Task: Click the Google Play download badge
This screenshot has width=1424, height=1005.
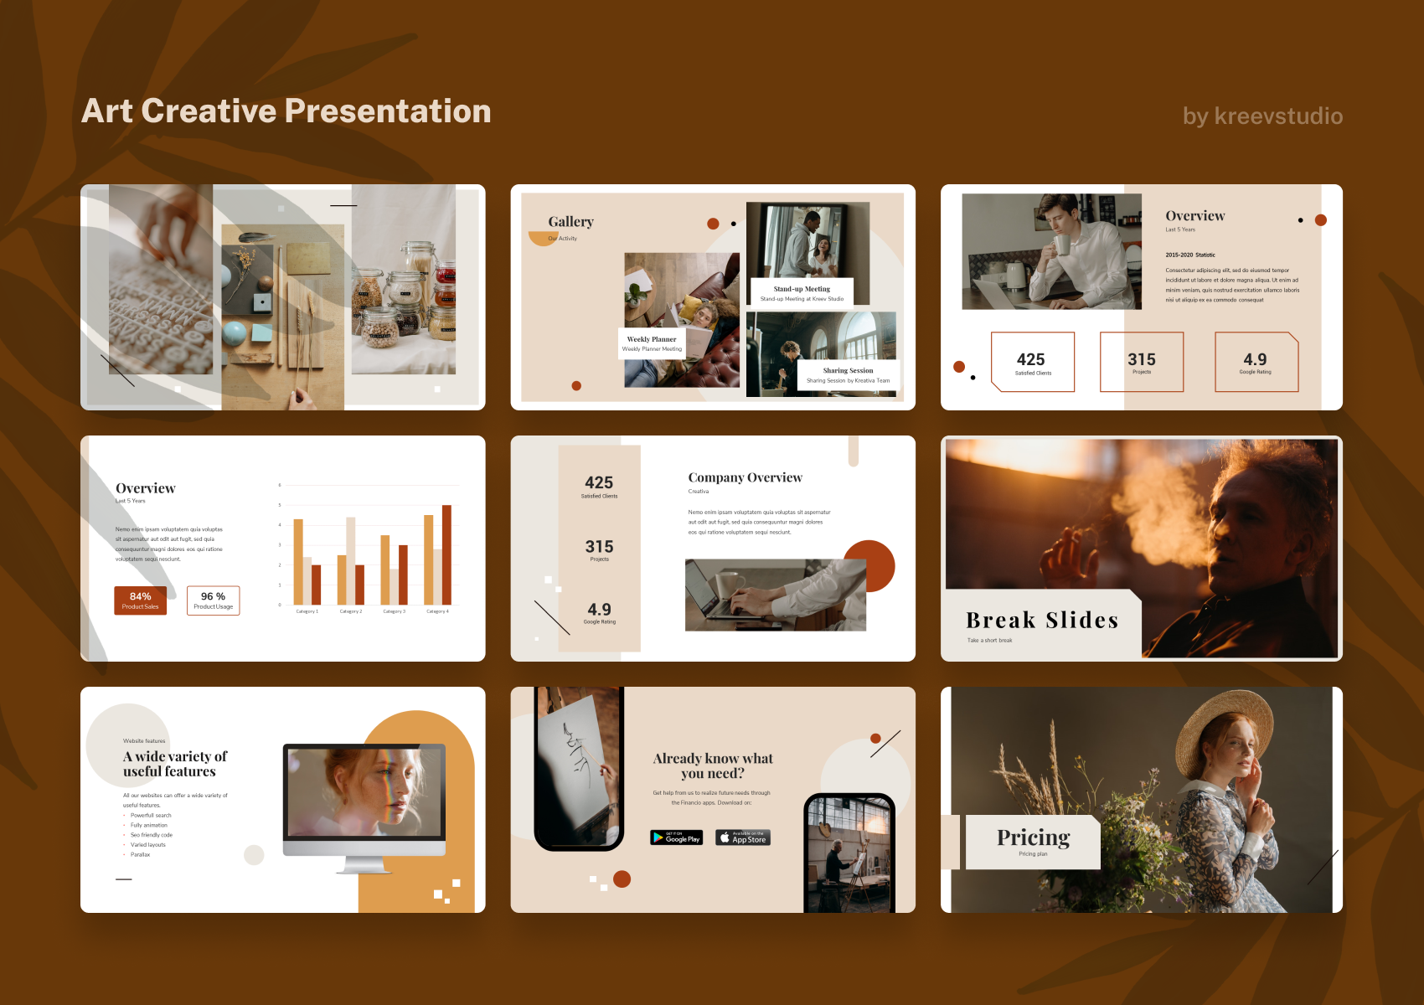Action: pos(676,837)
